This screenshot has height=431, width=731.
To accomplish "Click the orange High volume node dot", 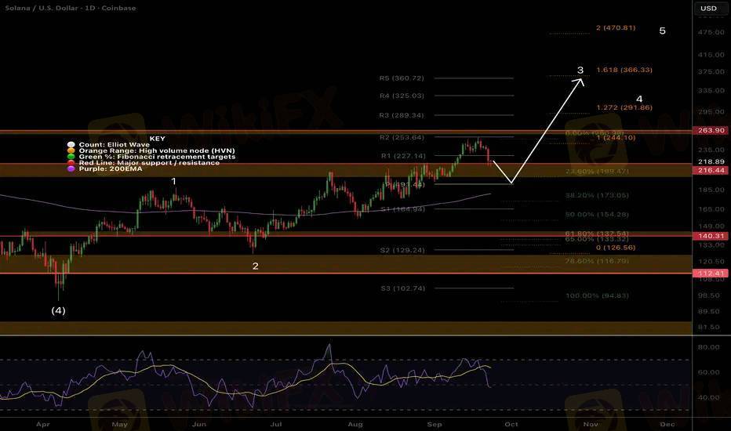I will pyautogui.click(x=71, y=150).
